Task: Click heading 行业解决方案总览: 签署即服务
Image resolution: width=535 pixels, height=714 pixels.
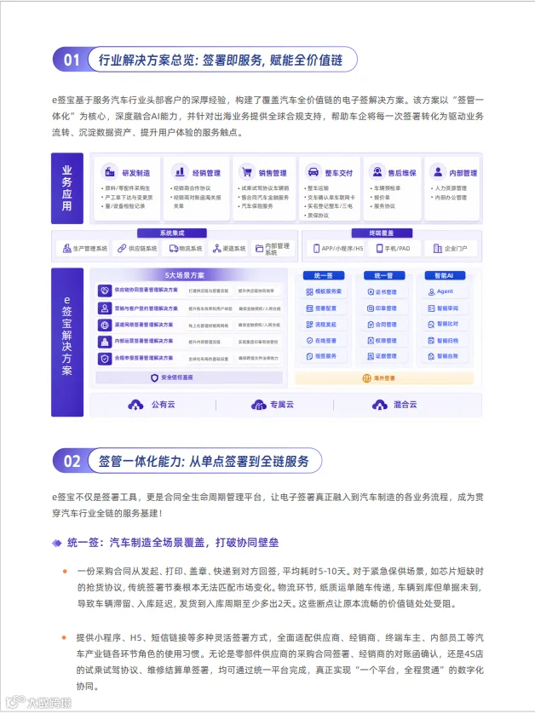Action: pyautogui.click(x=221, y=60)
